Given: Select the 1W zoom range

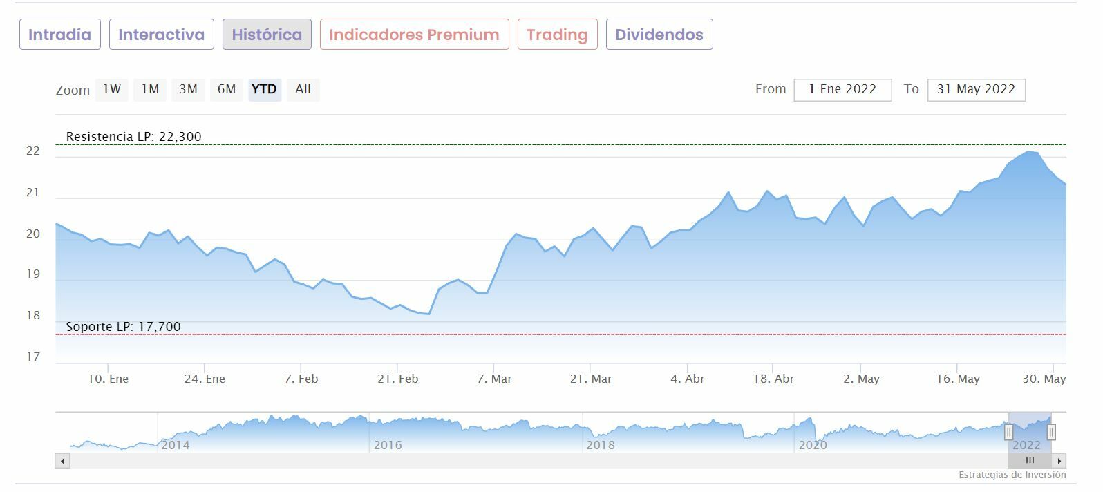Looking at the screenshot, I should (x=112, y=89).
